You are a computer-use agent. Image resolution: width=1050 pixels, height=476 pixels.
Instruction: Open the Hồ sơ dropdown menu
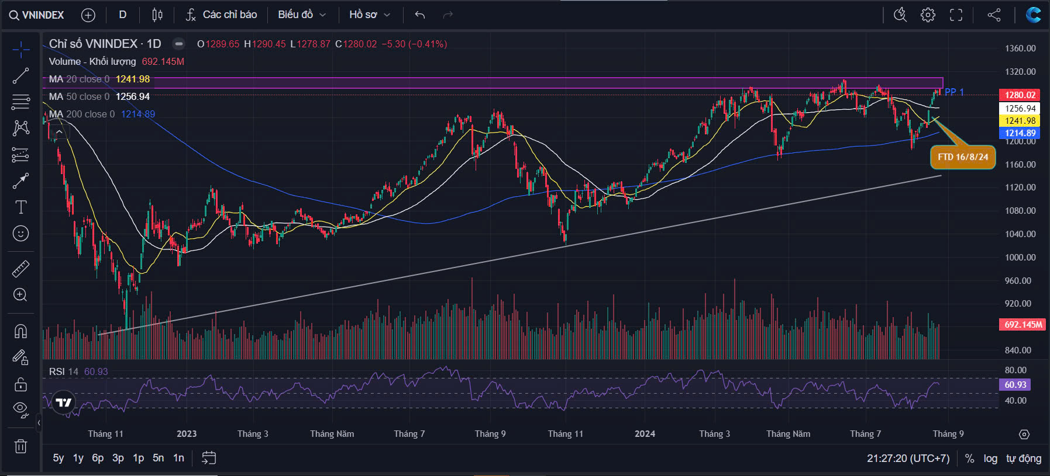(370, 15)
